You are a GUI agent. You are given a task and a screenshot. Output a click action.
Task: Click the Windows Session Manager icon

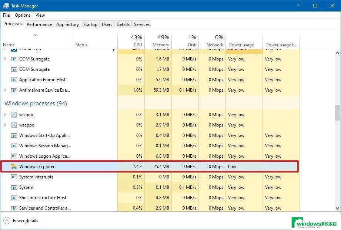(14, 146)
